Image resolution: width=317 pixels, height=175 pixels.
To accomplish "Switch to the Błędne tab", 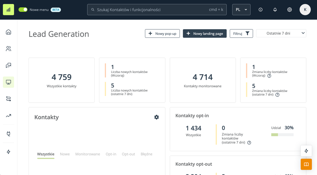I will point(147,154).
